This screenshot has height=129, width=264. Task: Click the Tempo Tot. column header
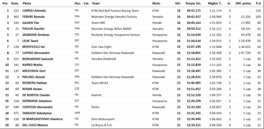(x=193, y=3)
